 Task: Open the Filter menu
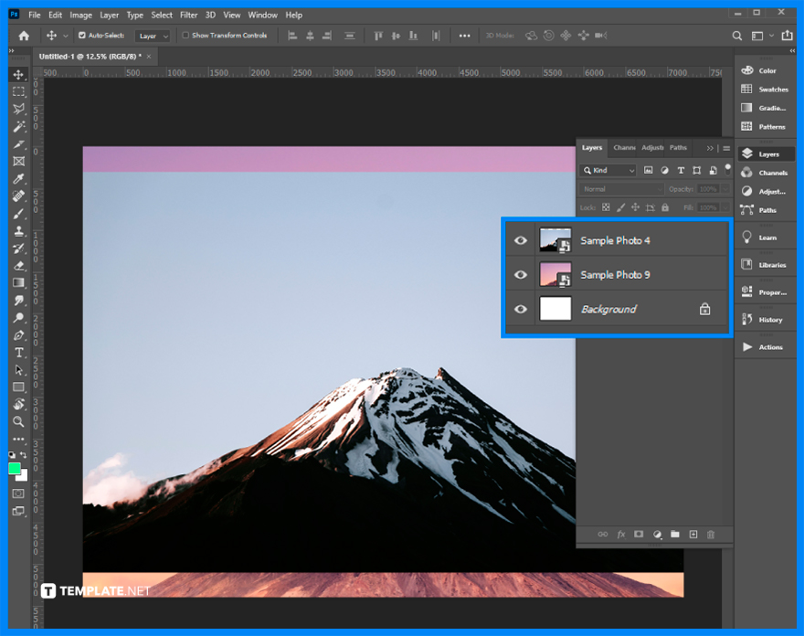(x=189, y=15)
